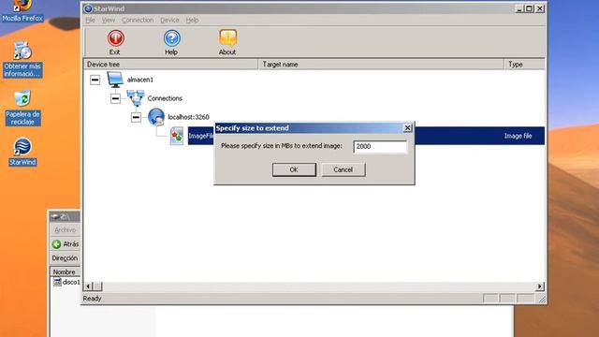Select the Connections tree label

click(165, 98)
